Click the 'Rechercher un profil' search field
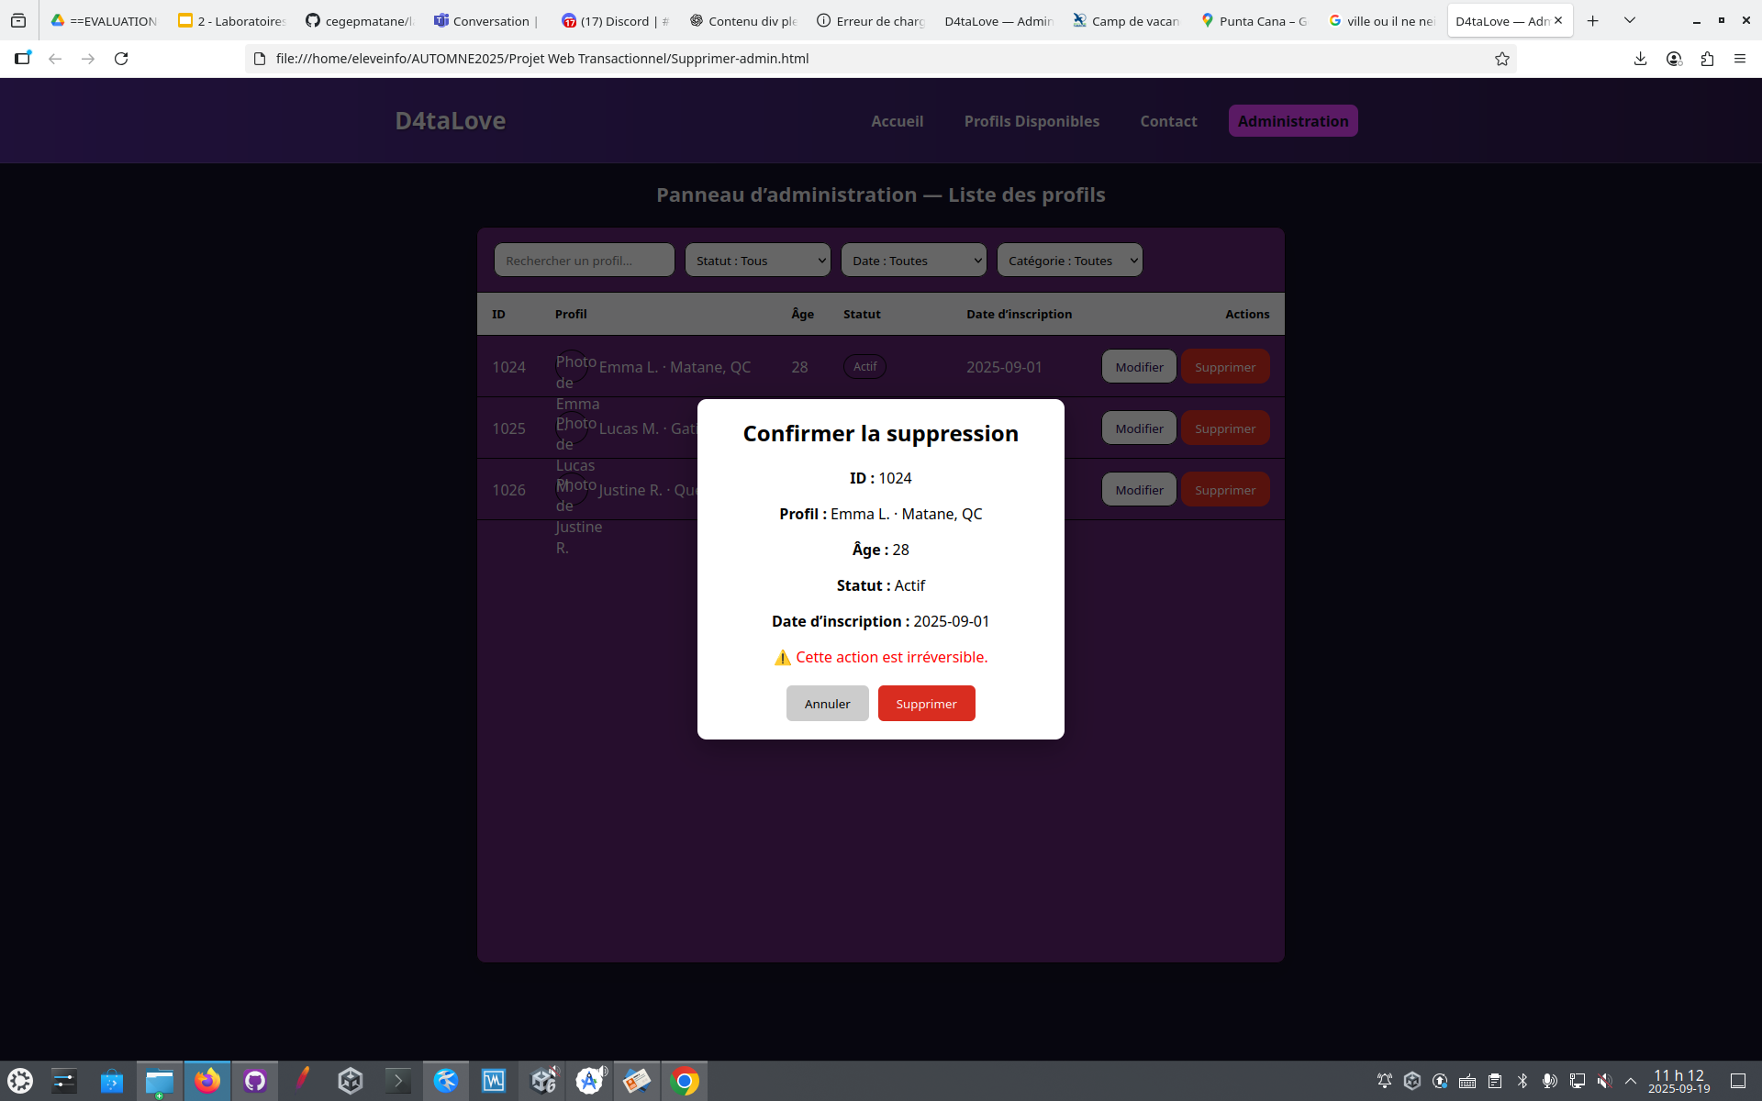The width and height of the screenshot is (1762, 1101). coord(585,261)
